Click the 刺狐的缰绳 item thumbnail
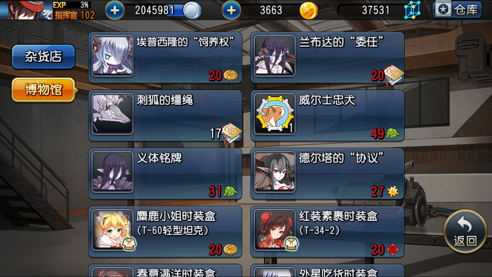This screenshot has height=277, width=492. pos(113,114)
